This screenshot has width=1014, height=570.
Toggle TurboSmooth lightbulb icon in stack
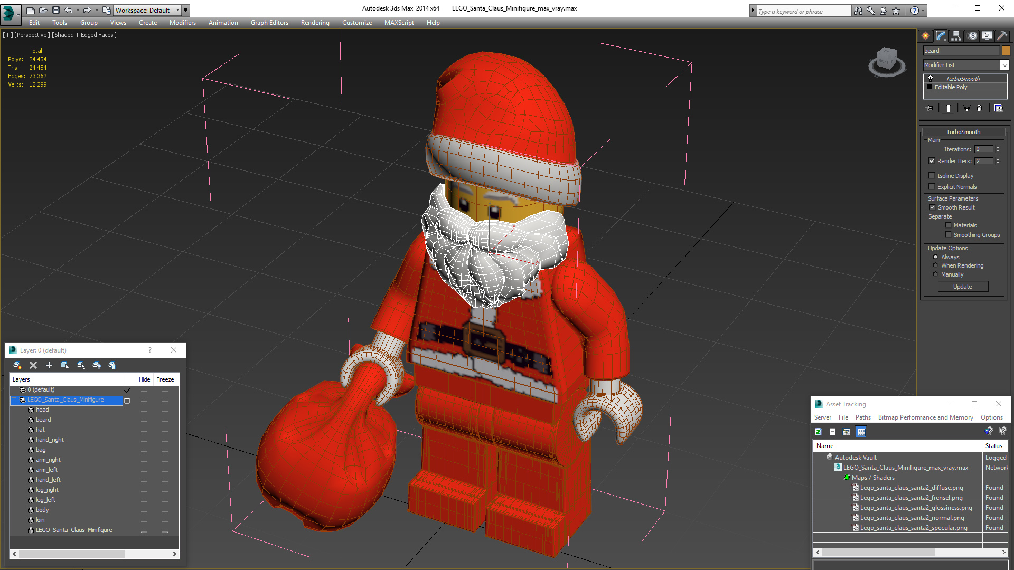point(931,78)
